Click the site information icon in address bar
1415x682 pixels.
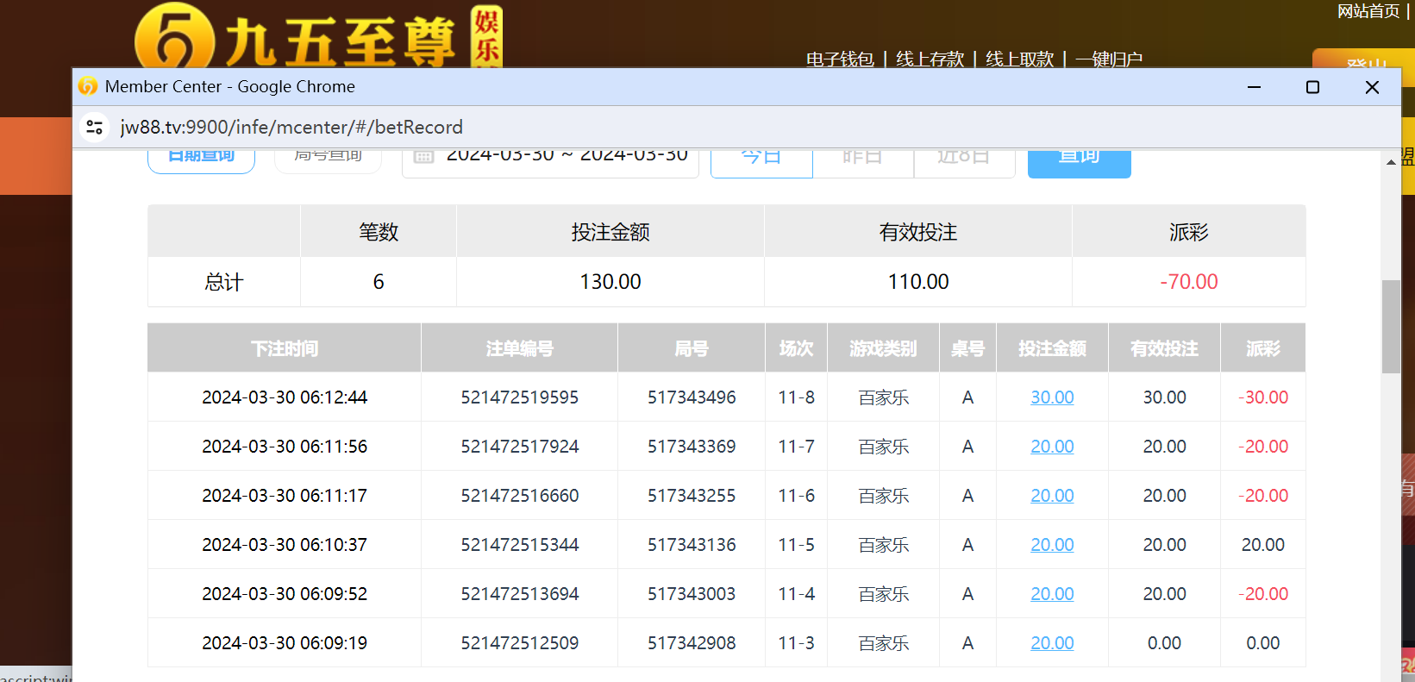95,128
